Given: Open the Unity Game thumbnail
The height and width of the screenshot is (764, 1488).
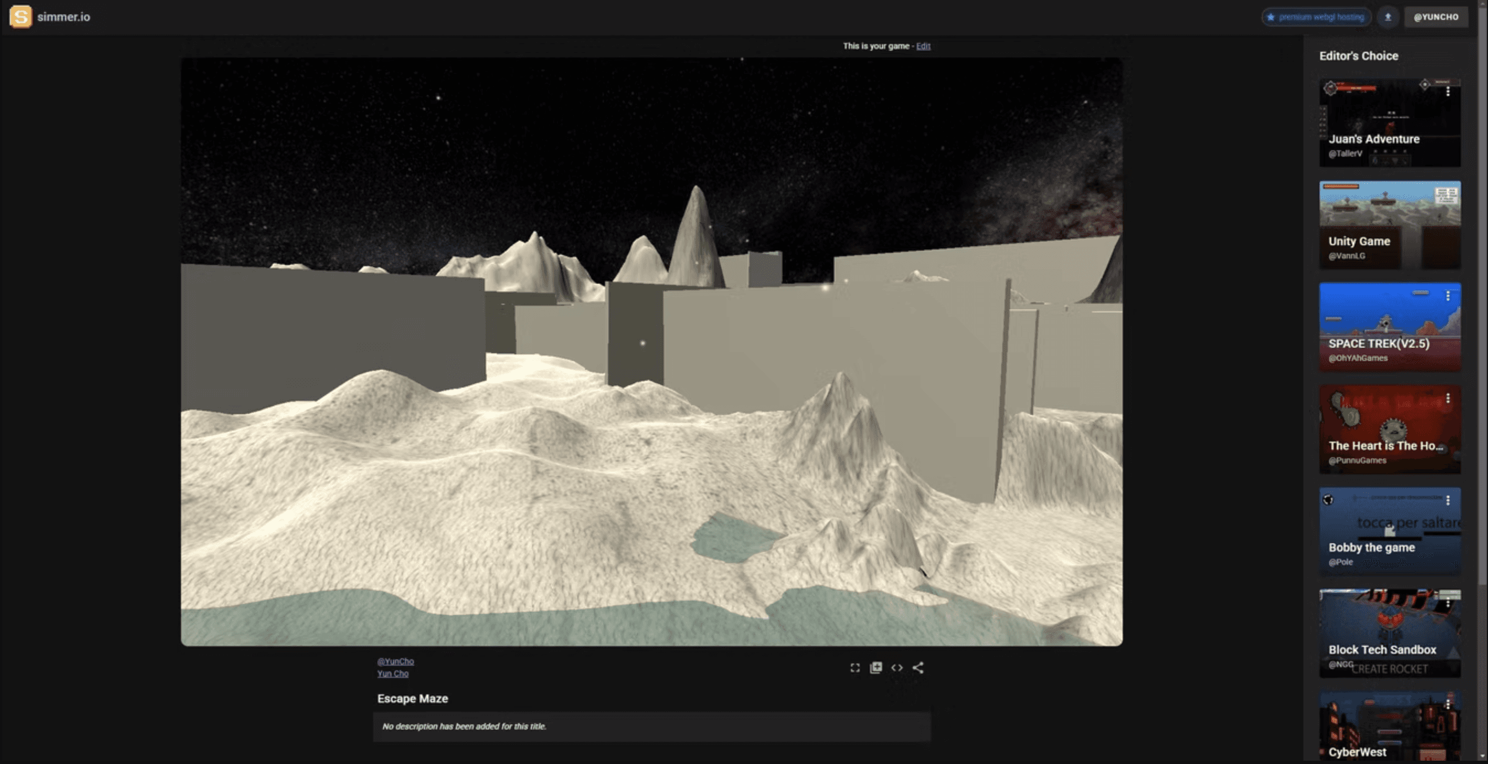Looking at the screenshot, I should coord(1389,224).
